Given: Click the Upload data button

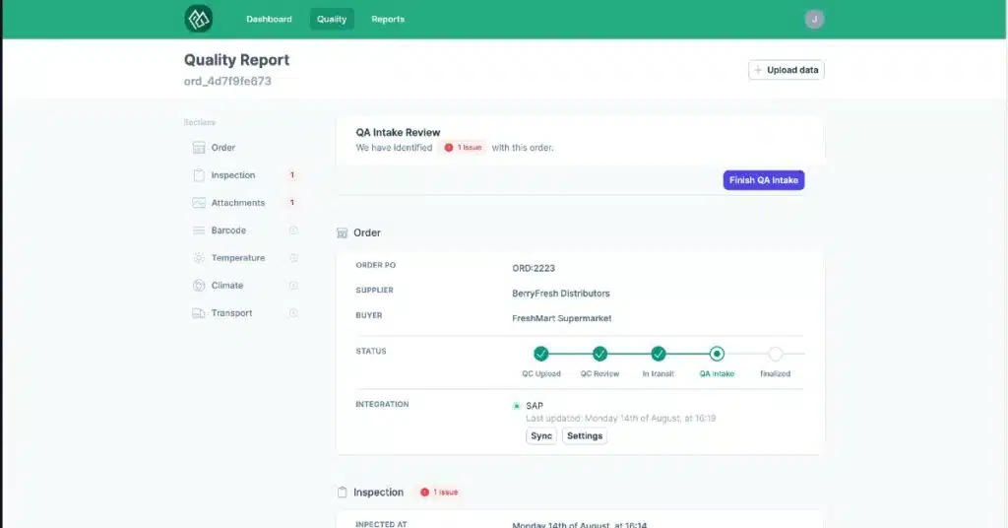Looking at the screenshot, I should [787, 70].
